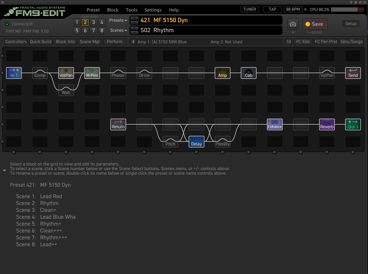Click the blue Delay block

(x=196, y=142)
